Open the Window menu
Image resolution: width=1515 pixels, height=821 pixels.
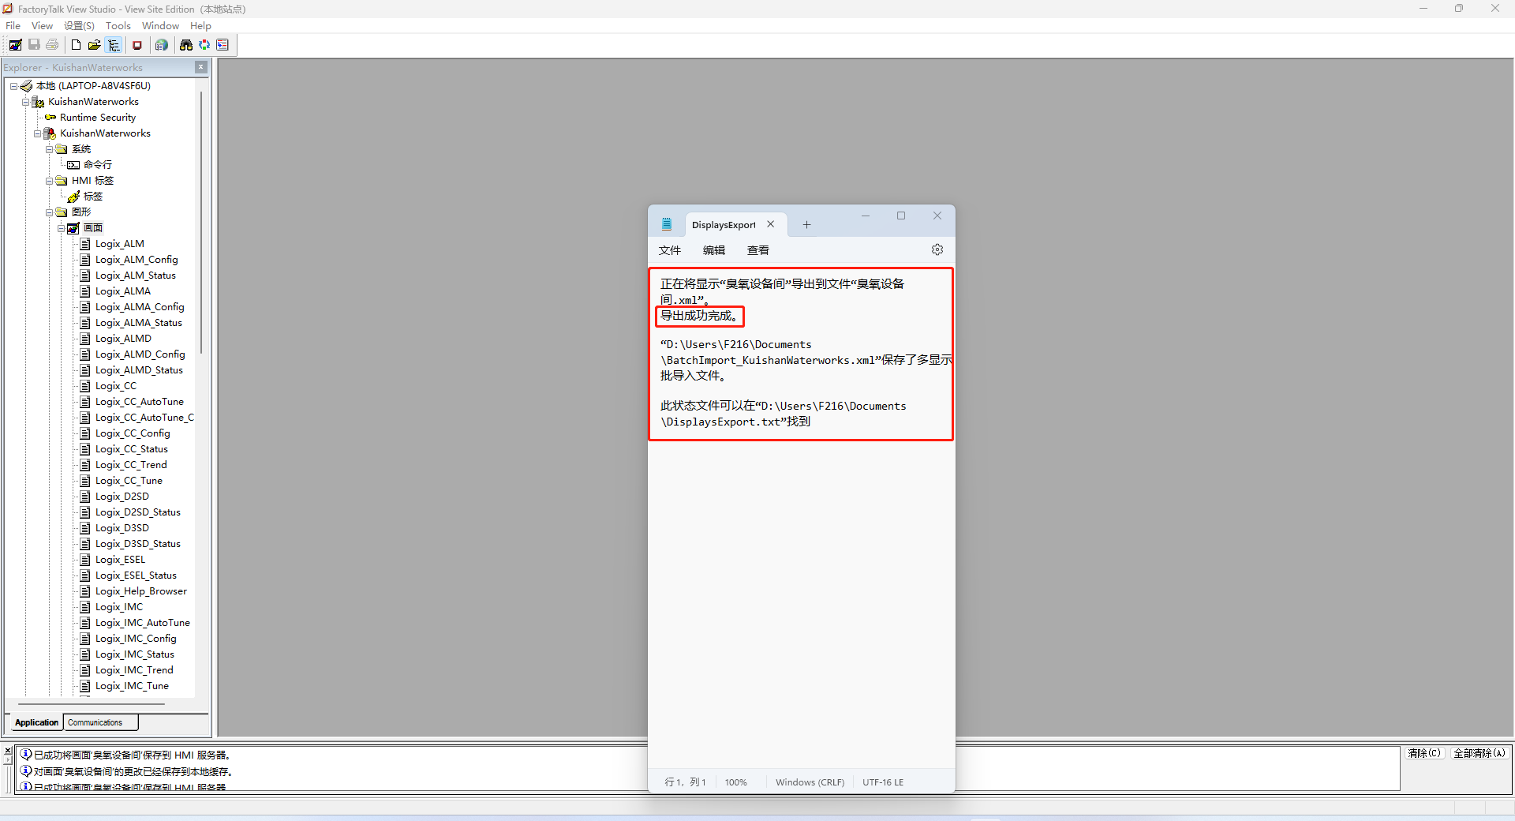tap(160, 26)
